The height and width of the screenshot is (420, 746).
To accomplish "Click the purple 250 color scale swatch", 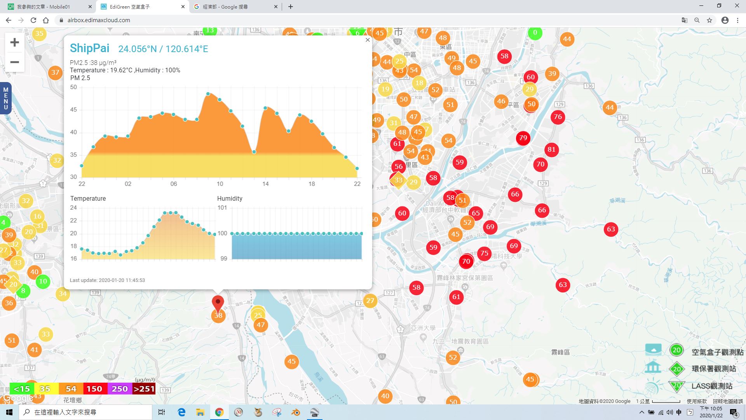I will pyautogui.click(x=119, y=388).
